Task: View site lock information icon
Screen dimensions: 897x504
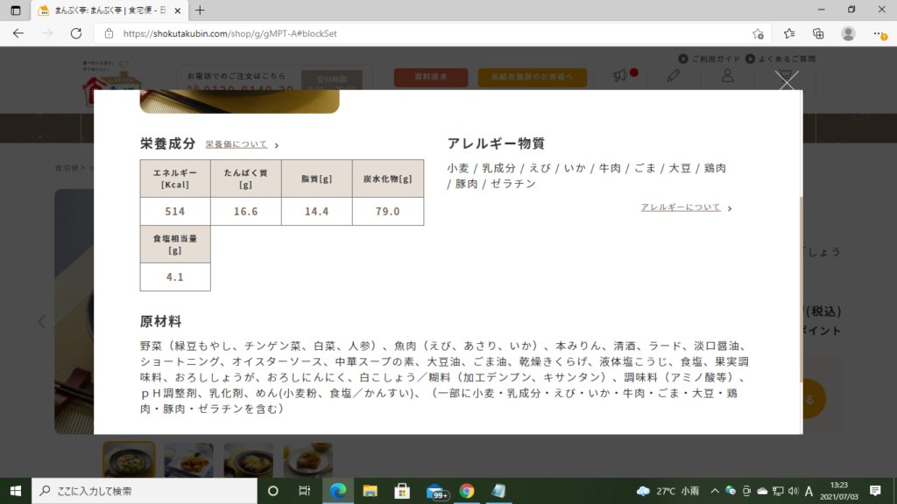Action: point(109,34)
